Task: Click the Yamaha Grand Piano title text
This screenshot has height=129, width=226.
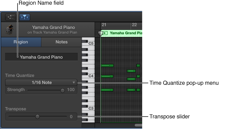Action: (53, 27)
